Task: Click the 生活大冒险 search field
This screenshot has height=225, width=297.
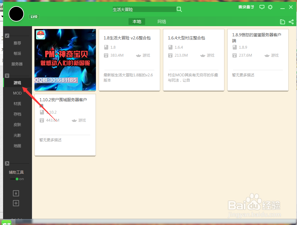Action: coord(145,9)
